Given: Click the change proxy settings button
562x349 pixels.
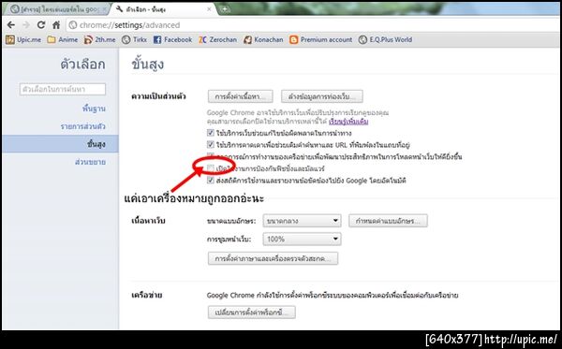Looking at the screenshot, I should point(252,313).
